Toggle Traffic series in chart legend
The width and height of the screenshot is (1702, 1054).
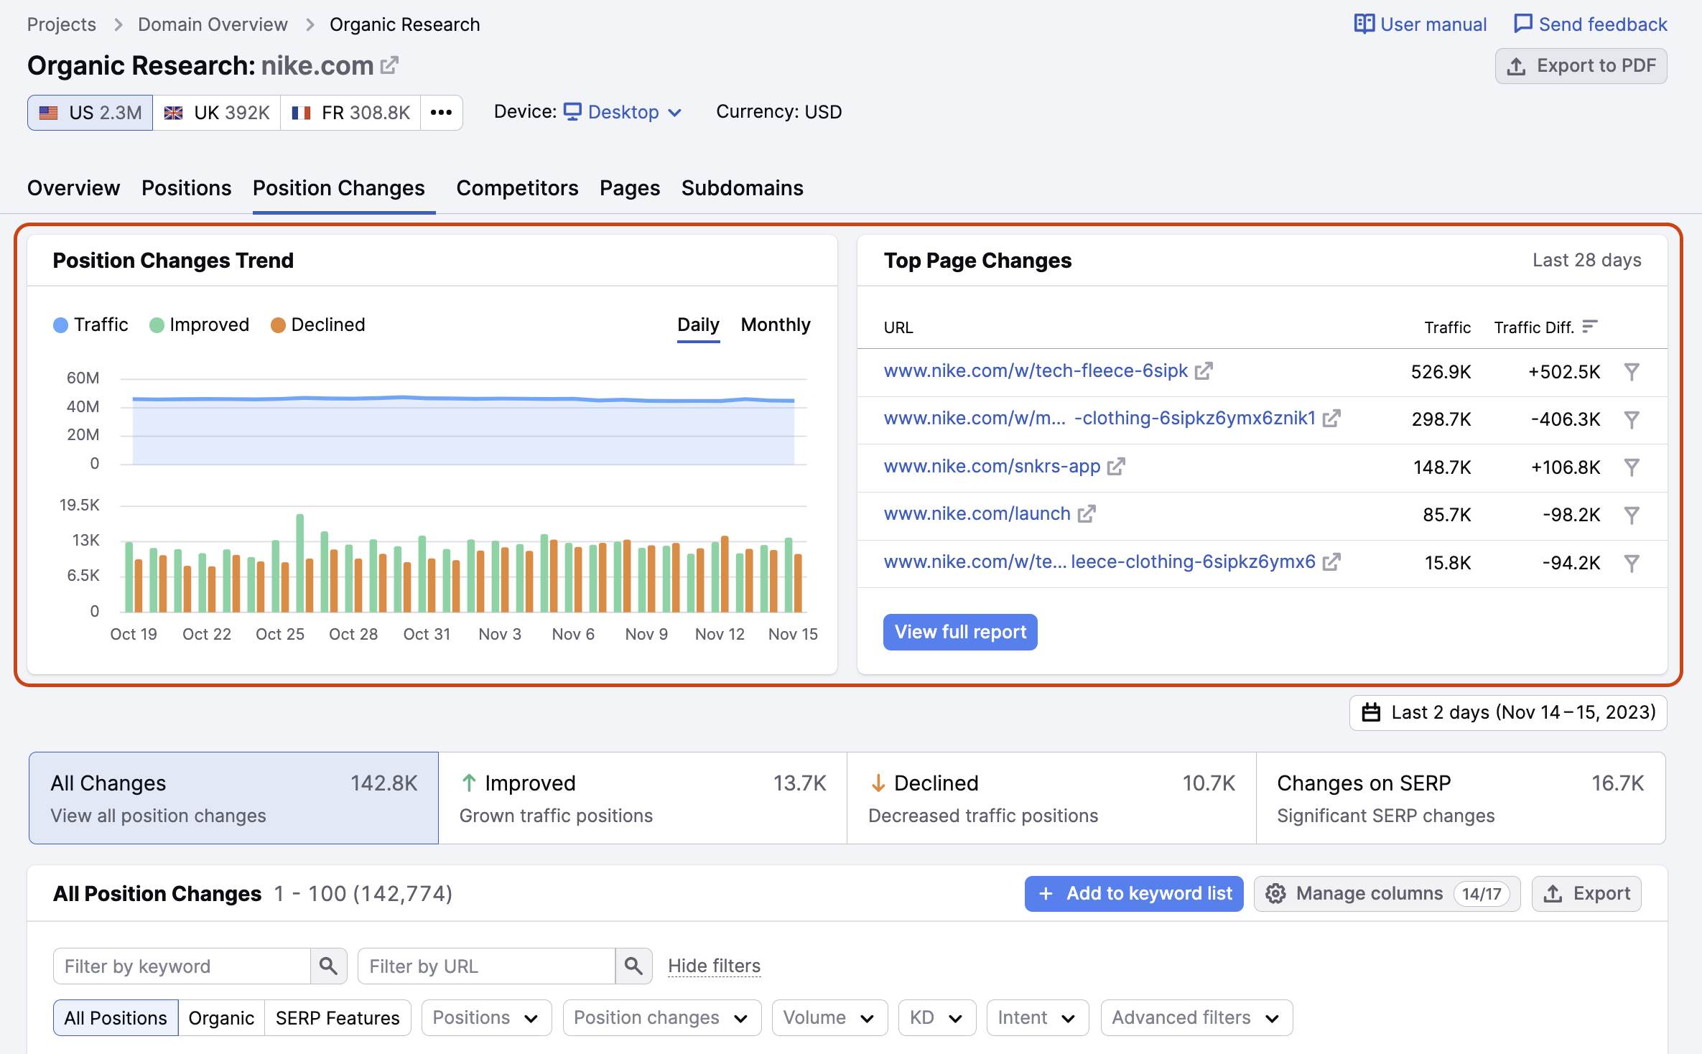(x=90, y=325)
